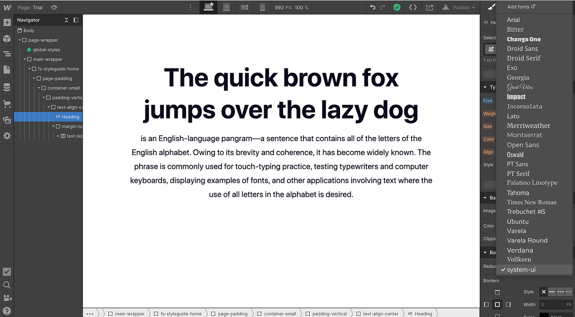Open the border color black swatch
Image resolution: width=575 pixels, height=317 pixels.
pyautogui.click(x=544, y=315)
